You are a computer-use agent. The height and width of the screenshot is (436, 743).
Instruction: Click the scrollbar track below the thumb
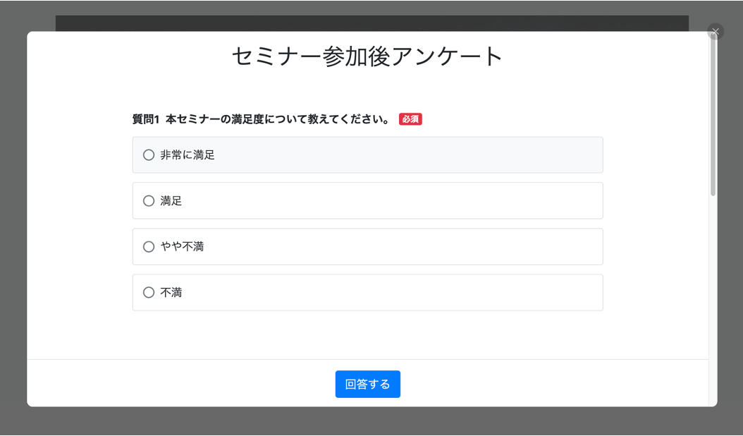tap(713, 296)
